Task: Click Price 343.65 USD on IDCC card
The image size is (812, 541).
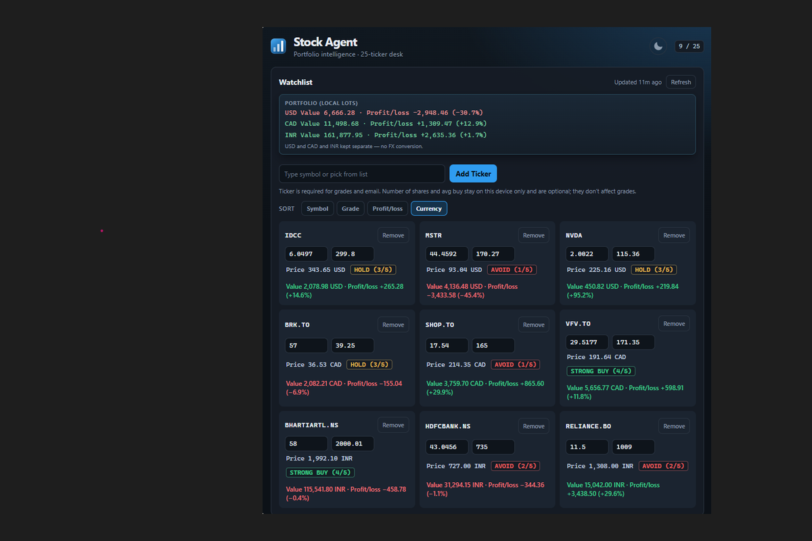Action: pos(315,270)
